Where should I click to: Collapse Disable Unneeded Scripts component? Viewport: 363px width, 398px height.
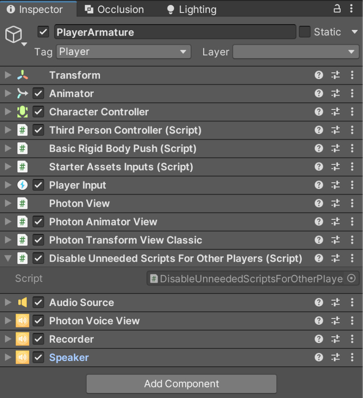[8, 258]
